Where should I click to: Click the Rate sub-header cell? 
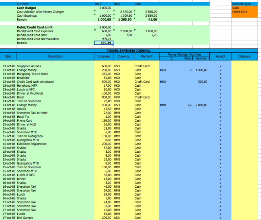coord(188,58)
